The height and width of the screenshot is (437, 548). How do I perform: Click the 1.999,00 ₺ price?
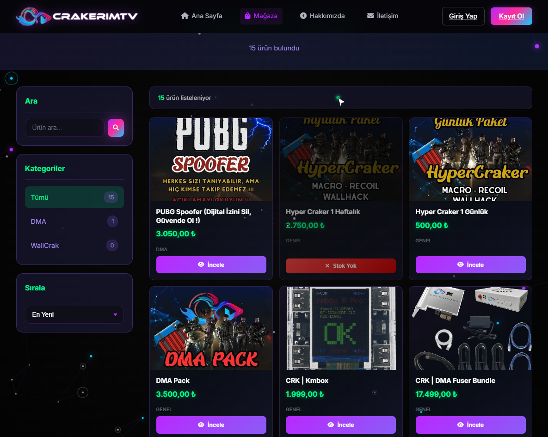pyautogui.click(x=304, y=394)
